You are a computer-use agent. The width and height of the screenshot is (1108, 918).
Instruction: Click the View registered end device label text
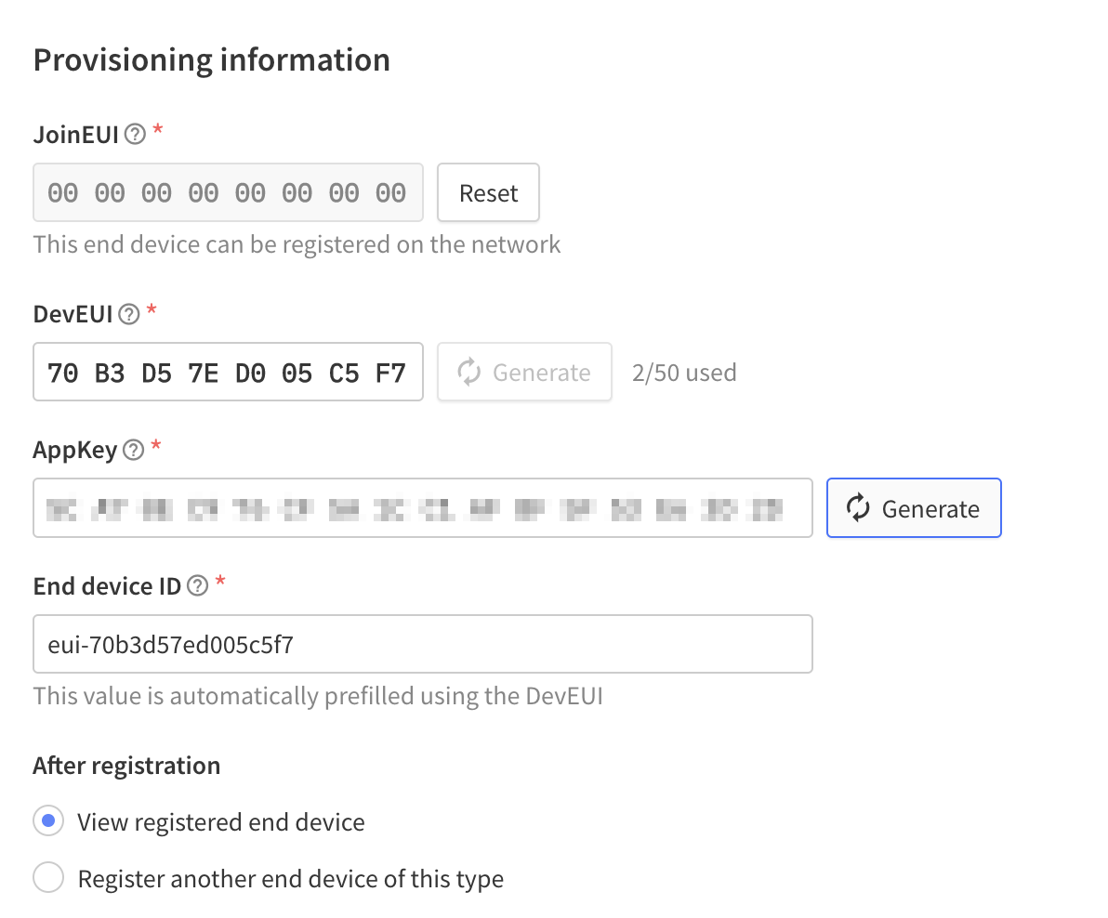(x=221, y=822)
